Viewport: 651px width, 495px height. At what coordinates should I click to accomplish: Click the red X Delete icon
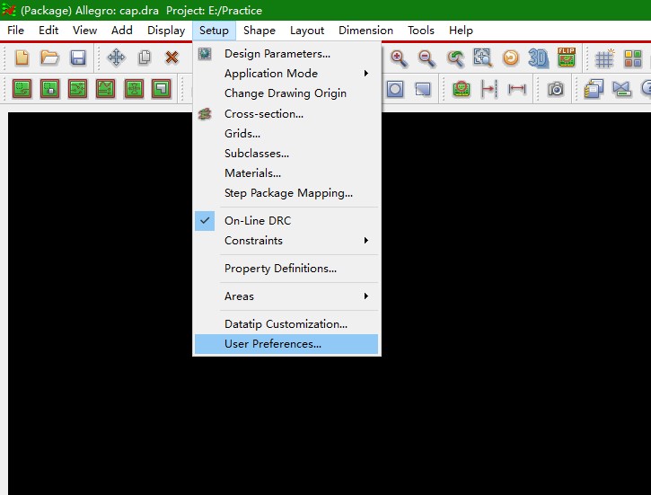click(x=172, y=57)
